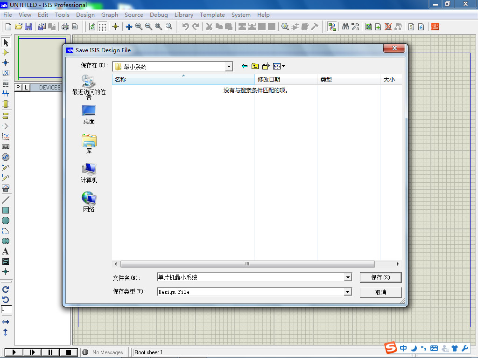Screen dimensions: 478x358
Task: Open the File menu
Action: pyautogui.click(x=7, y=14)
